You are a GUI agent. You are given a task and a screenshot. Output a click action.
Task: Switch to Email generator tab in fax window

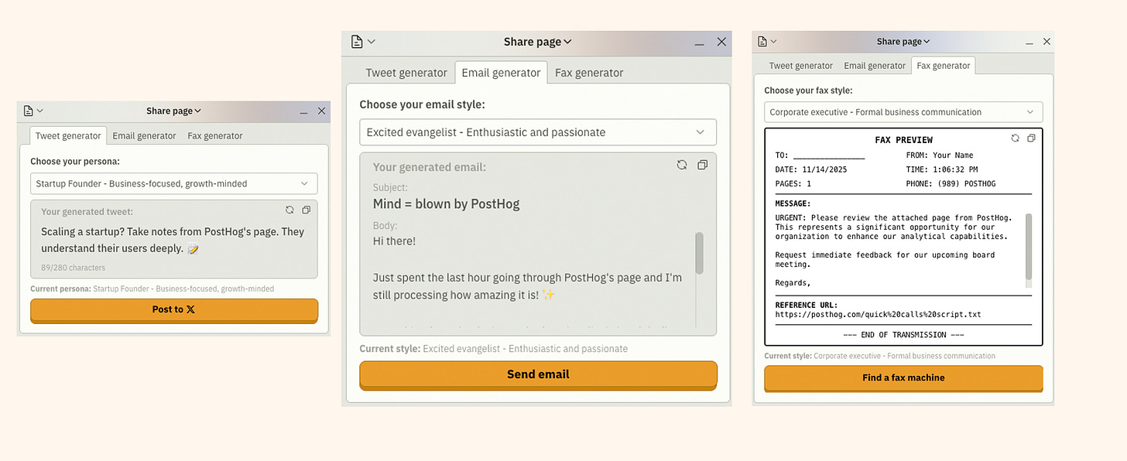coord(875,66)
